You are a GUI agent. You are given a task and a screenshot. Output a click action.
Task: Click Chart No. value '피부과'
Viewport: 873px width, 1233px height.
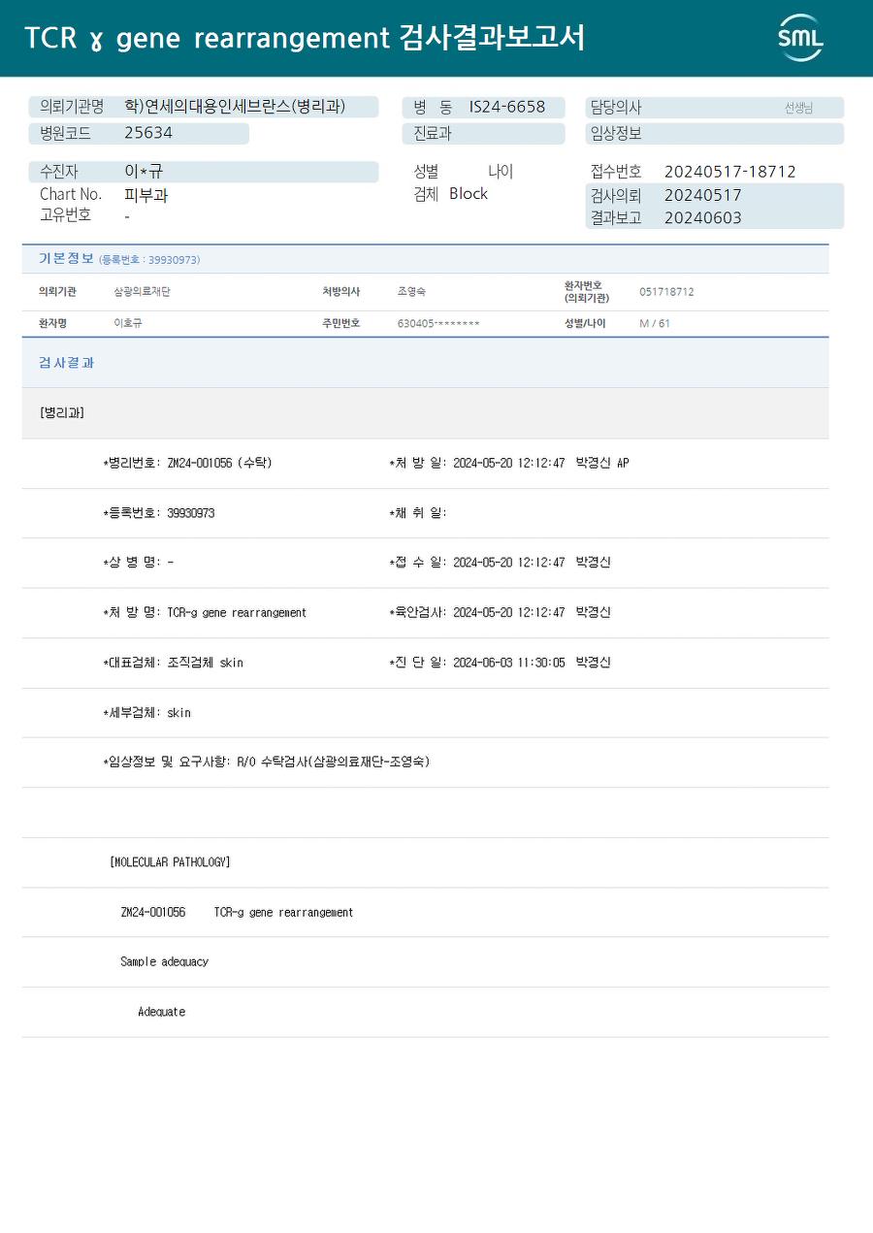pos(146,195)
